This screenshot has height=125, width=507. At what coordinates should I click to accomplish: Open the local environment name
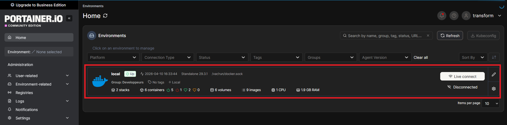[116, 74]
